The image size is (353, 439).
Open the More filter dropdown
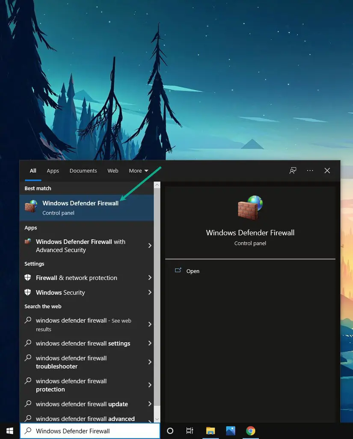(139, 171)
